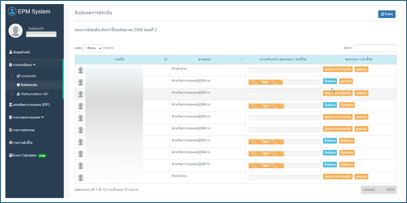
Task: Click ยืนยันผล in the 48% row
Action: [x=330, y=81]
